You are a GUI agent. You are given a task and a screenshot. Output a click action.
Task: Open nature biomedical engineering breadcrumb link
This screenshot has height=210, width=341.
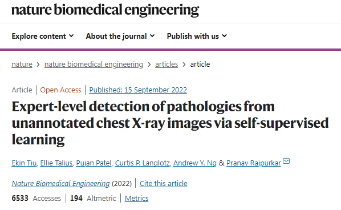pos(94,64)
